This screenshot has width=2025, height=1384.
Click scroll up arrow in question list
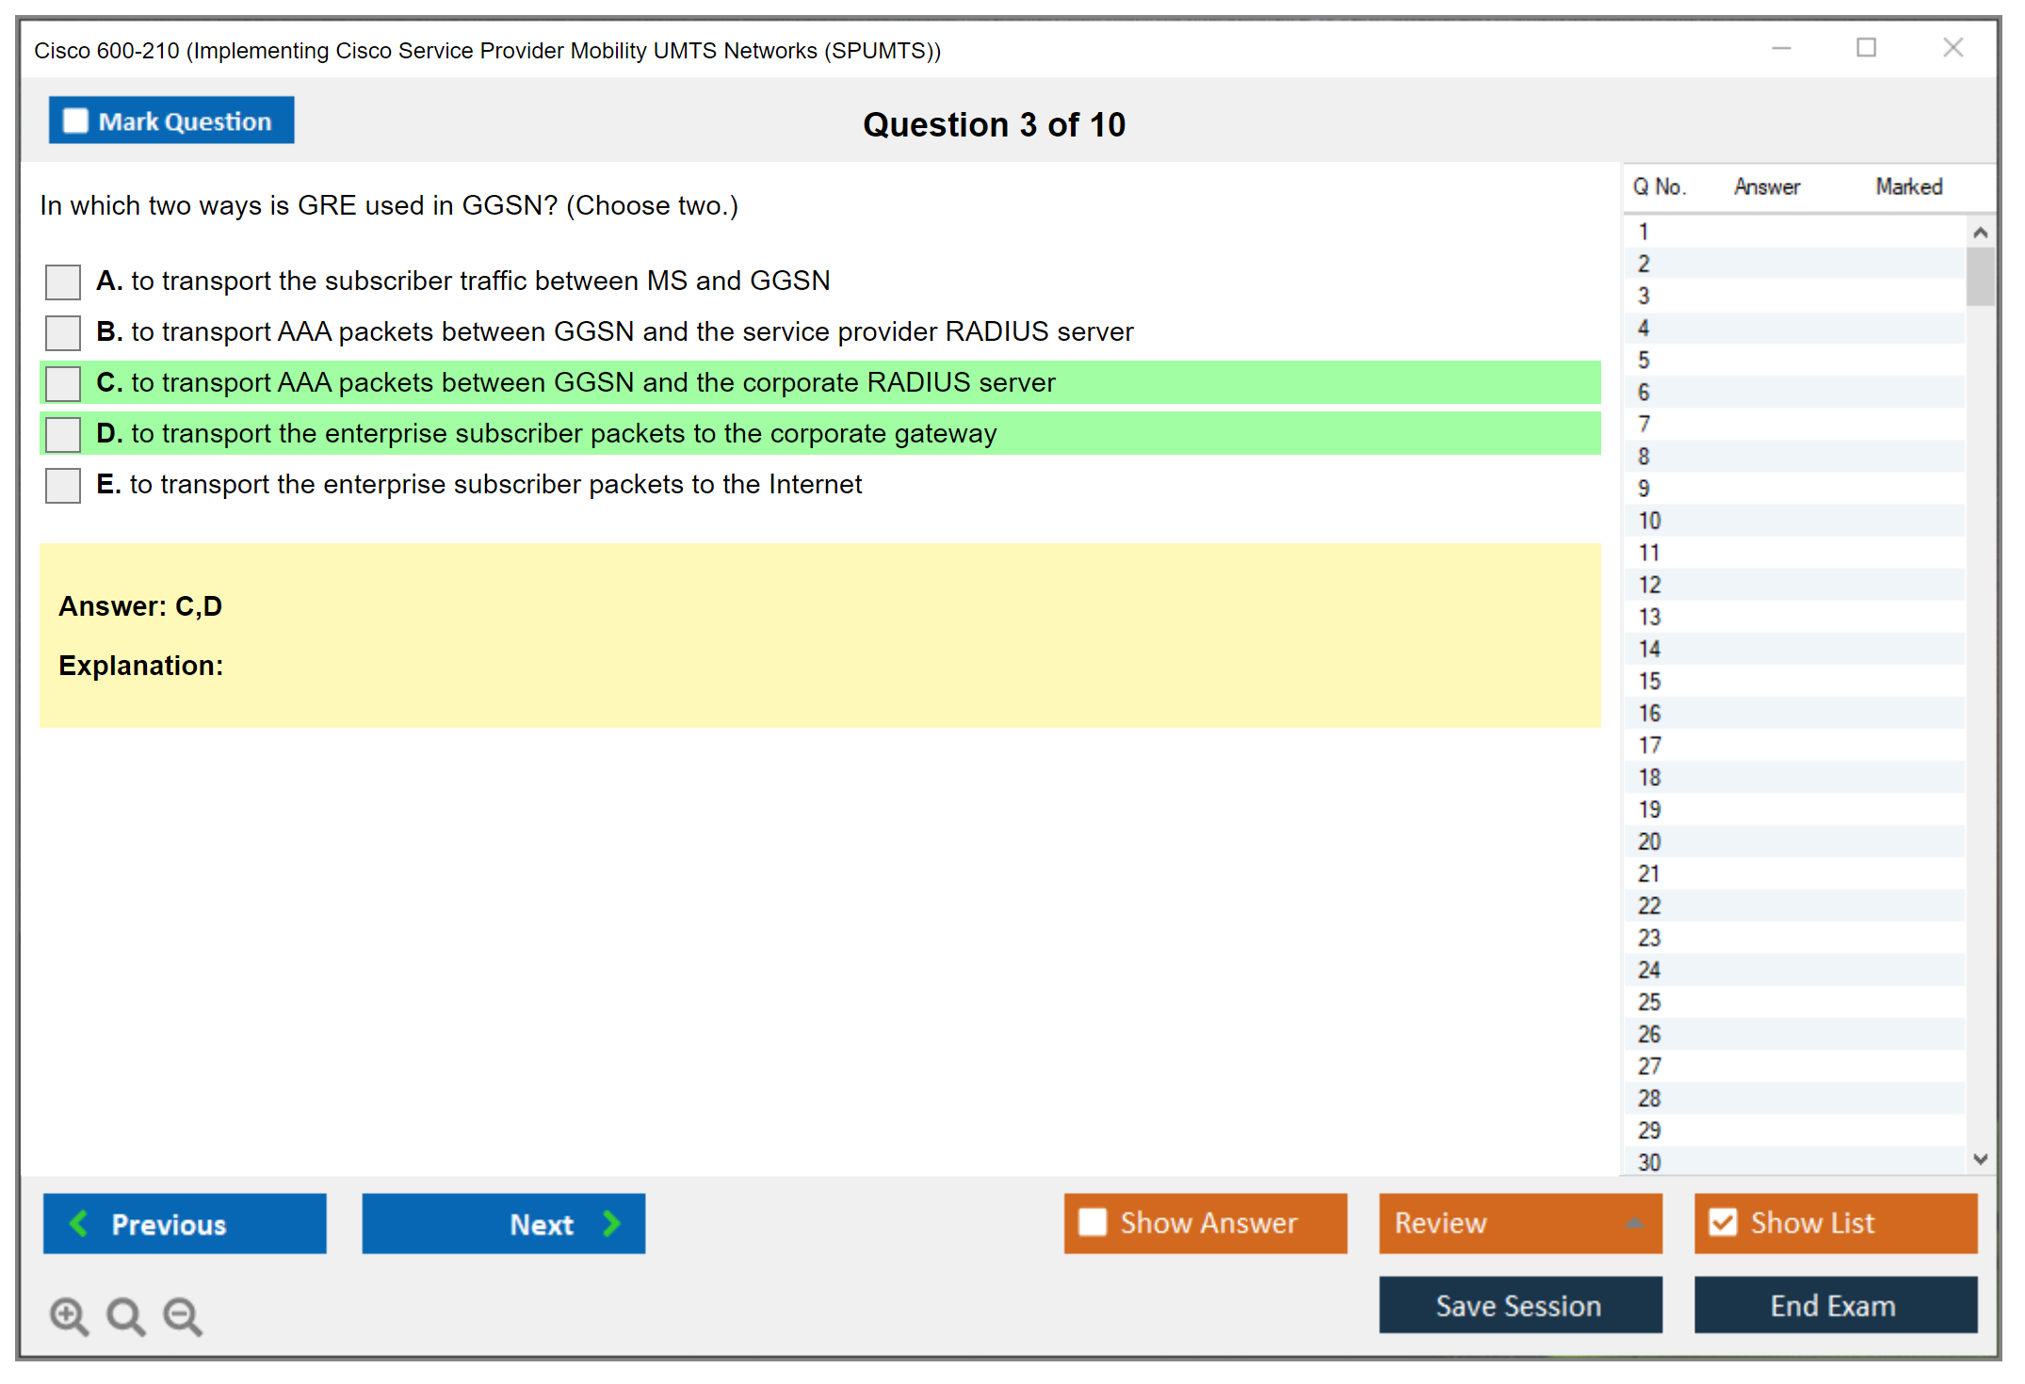click(1980, 233)
